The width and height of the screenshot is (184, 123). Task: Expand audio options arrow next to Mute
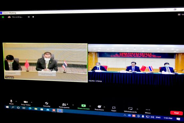click(16, 101)
